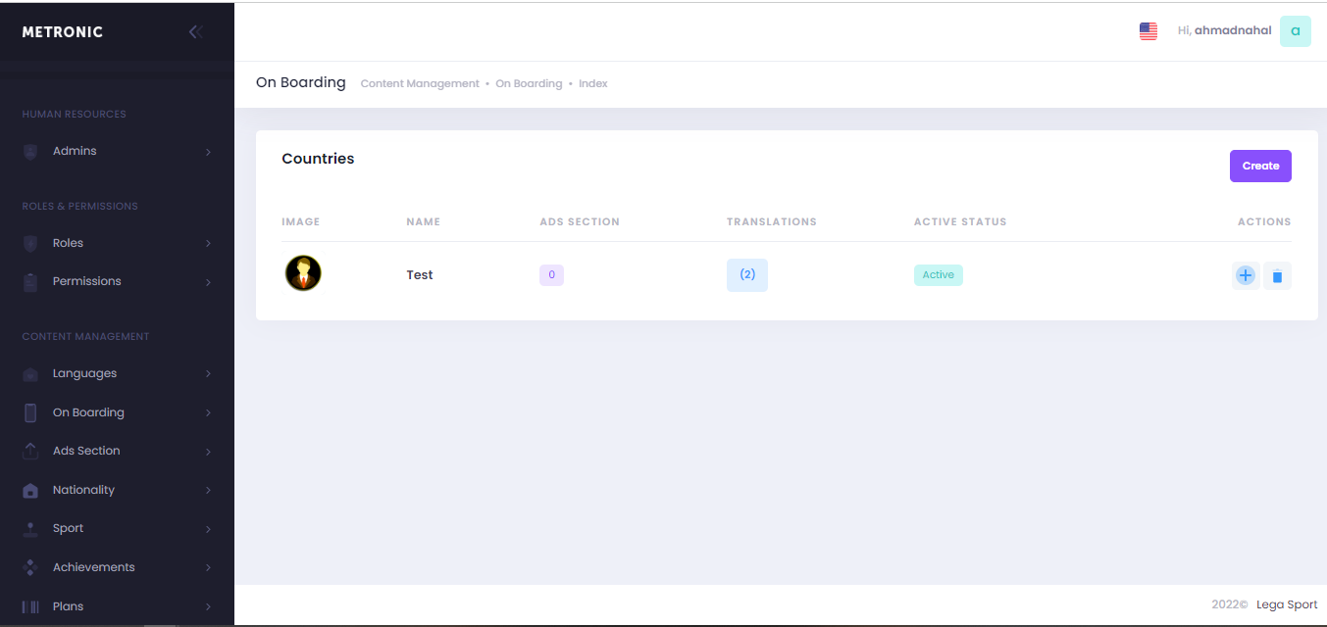Open the translations count badge (2)
This screenshot has height=627, width=1327.
pyautogui.click(x=746, y=275)
